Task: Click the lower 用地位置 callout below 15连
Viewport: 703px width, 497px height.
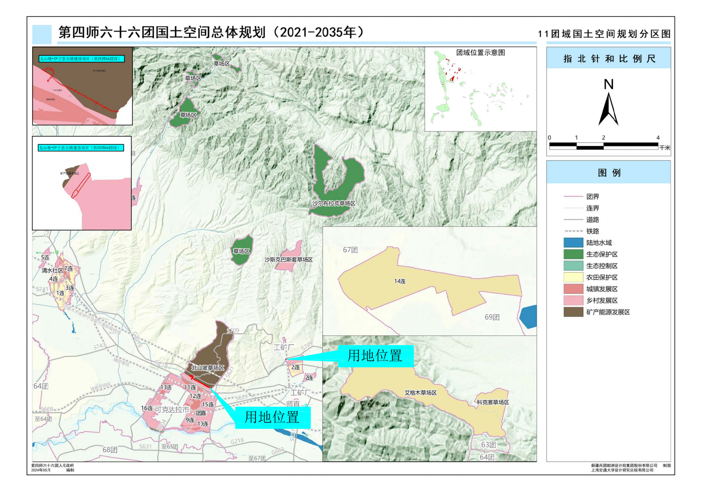Action: (272, 417)
